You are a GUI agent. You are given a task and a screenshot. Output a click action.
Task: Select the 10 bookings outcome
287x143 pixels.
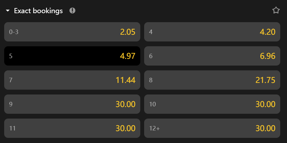(212, 104)
